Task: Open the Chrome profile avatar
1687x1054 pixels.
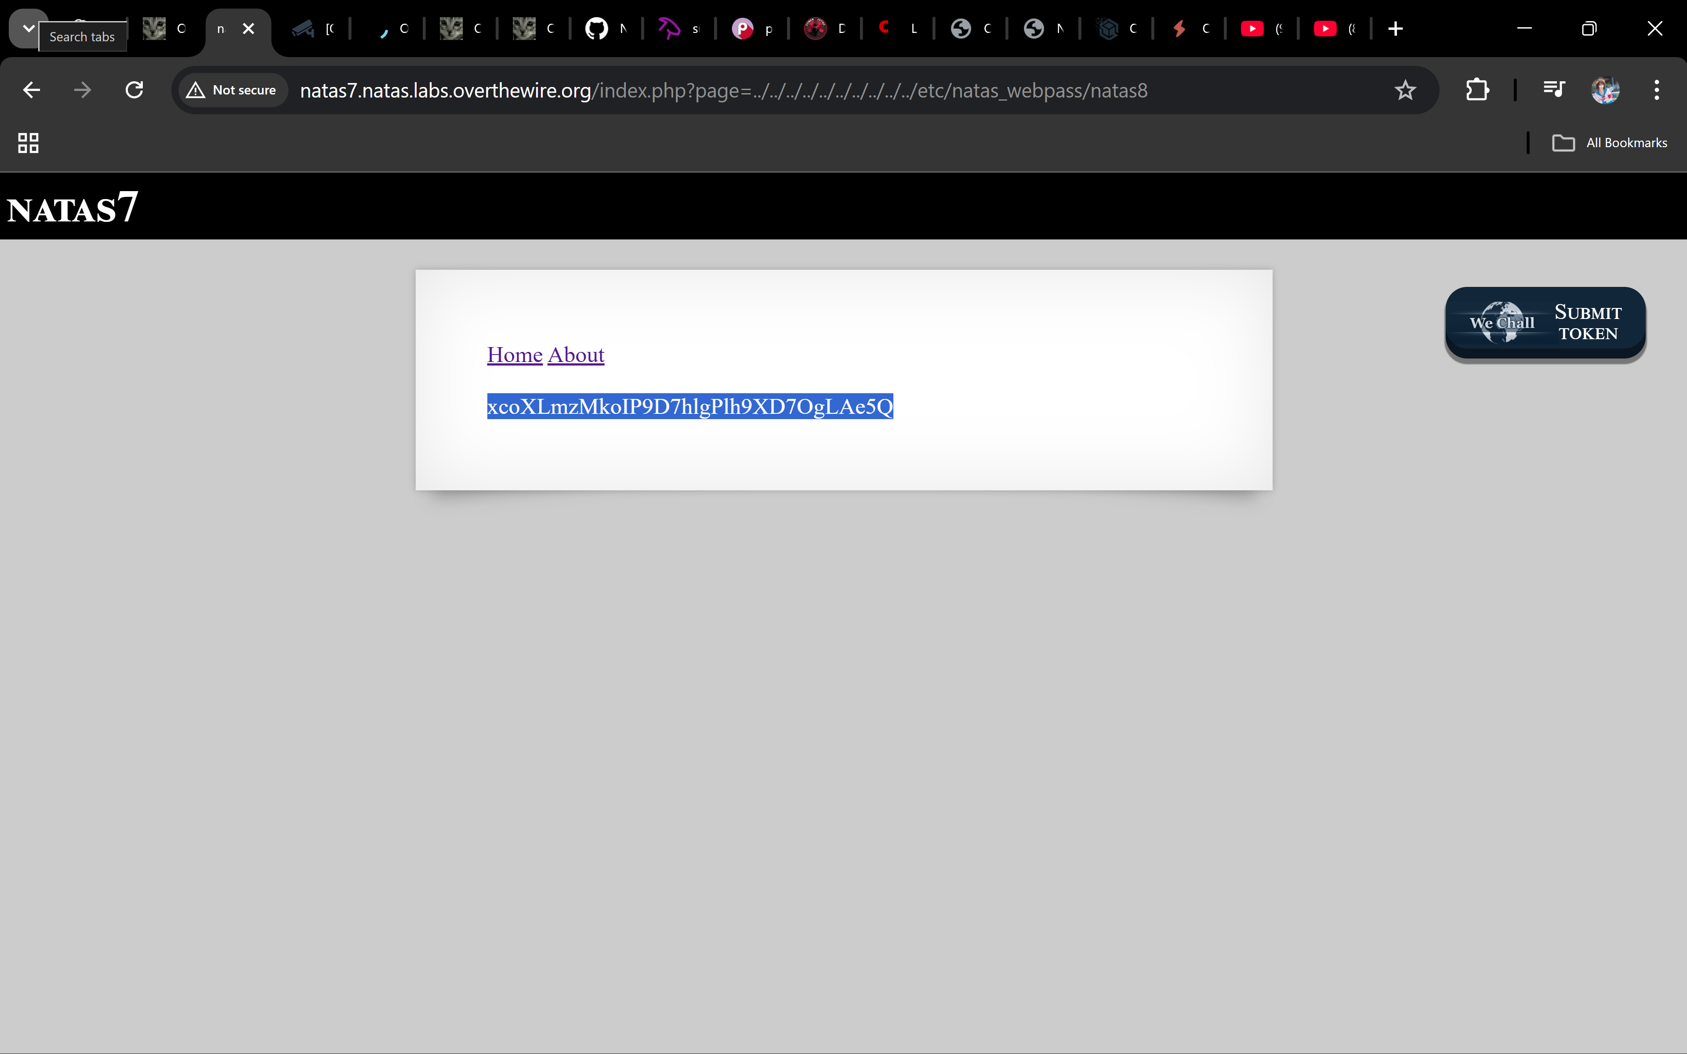Action: point(1605,90)
